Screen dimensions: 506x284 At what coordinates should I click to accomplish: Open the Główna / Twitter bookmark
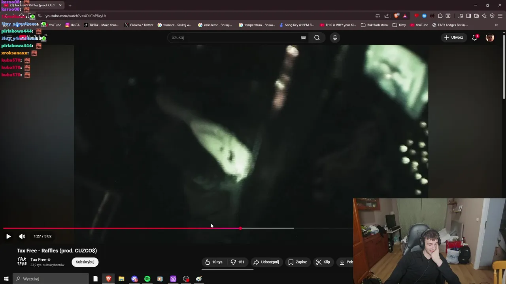pos(139,25)
